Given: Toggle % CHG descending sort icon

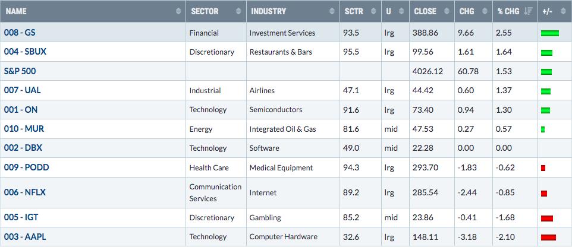Looking at the screenshot, I should coord(528,11).
